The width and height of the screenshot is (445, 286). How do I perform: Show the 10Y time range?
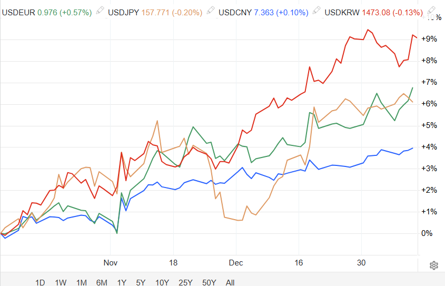(162, 282)
